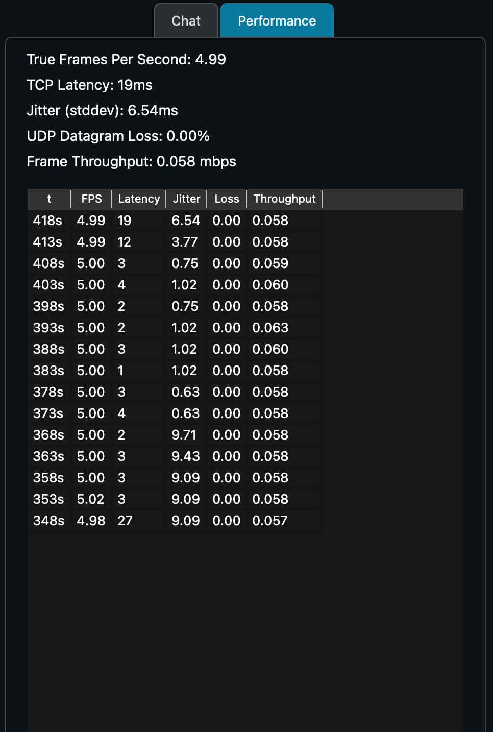Image resolution: width=493 pixels, height=732 pixels.
Task: Click the TCP Latency readout
Action: [x=89, y=85]
